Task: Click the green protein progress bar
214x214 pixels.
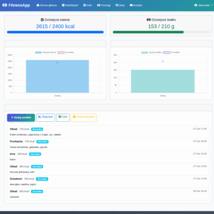Action: [148, 32]
